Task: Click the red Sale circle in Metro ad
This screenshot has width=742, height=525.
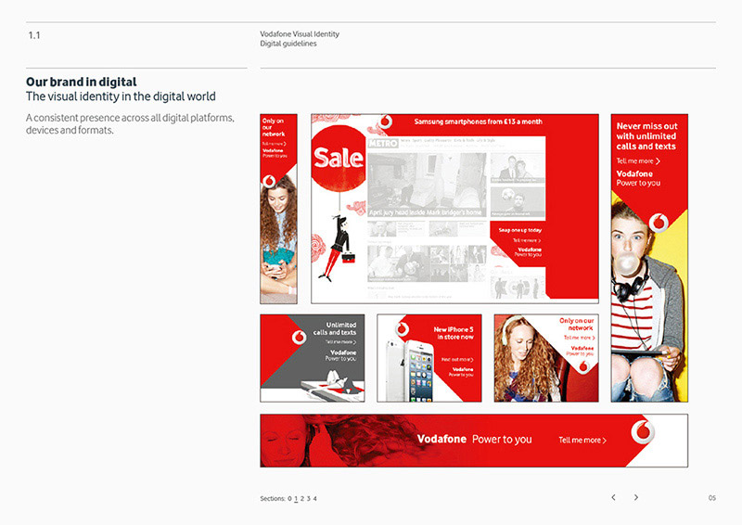Action: click(339, 158)
